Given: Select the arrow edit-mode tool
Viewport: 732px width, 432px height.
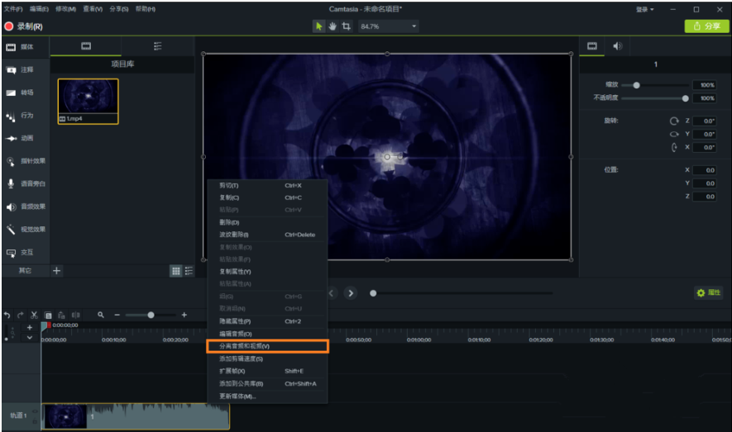Looking at the screenshot, I should click(x=318, y=26).
